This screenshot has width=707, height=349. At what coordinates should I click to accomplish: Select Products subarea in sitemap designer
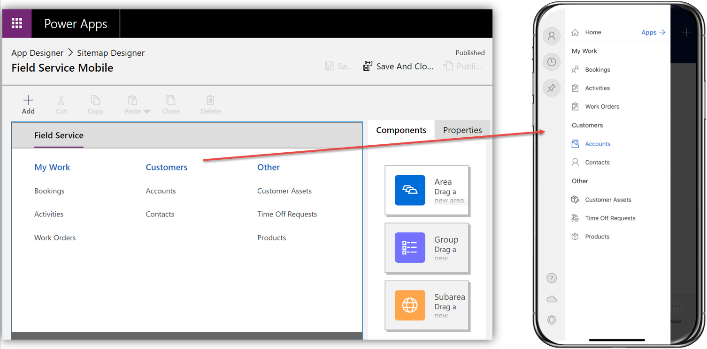coord(272,238)
